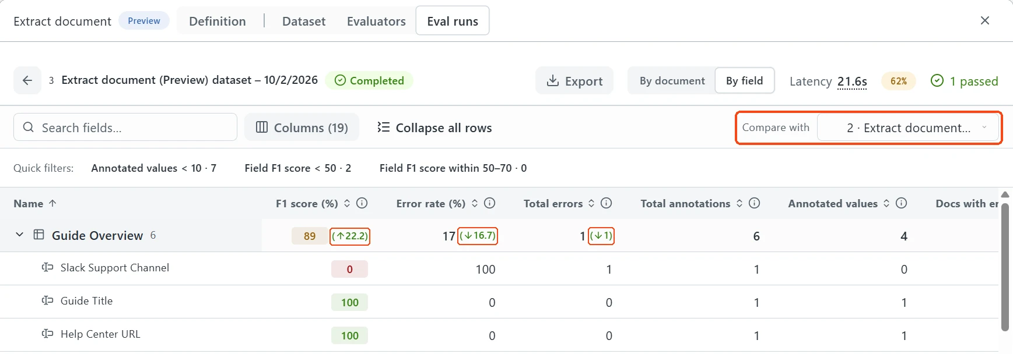This screenshot has height=354, width=1013.
Task: Show info for Total annotations
Action: click(755, 203)
